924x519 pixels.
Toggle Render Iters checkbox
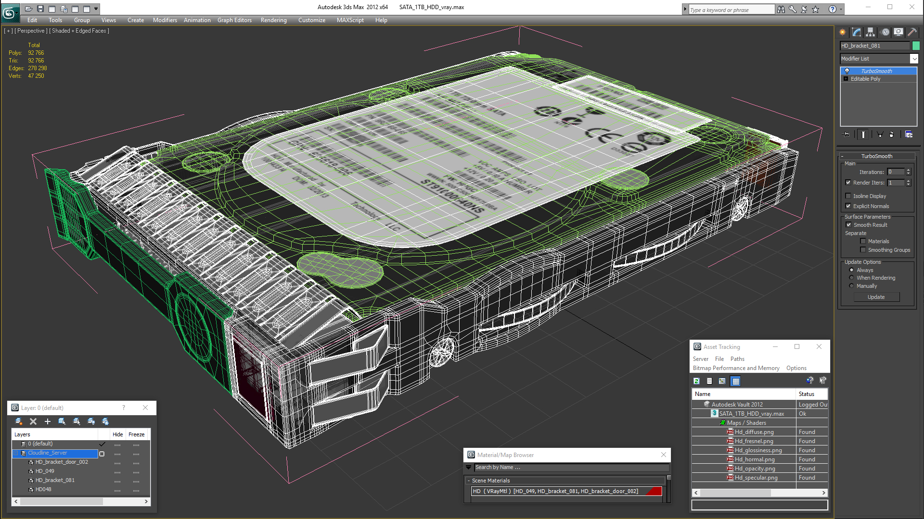pos(848,183)
